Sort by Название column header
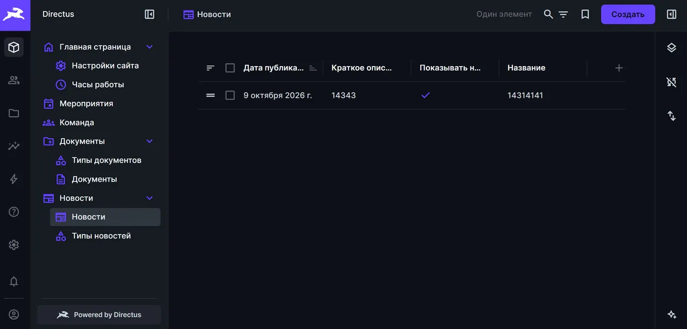687x329 pixels. tap(527, 68)
